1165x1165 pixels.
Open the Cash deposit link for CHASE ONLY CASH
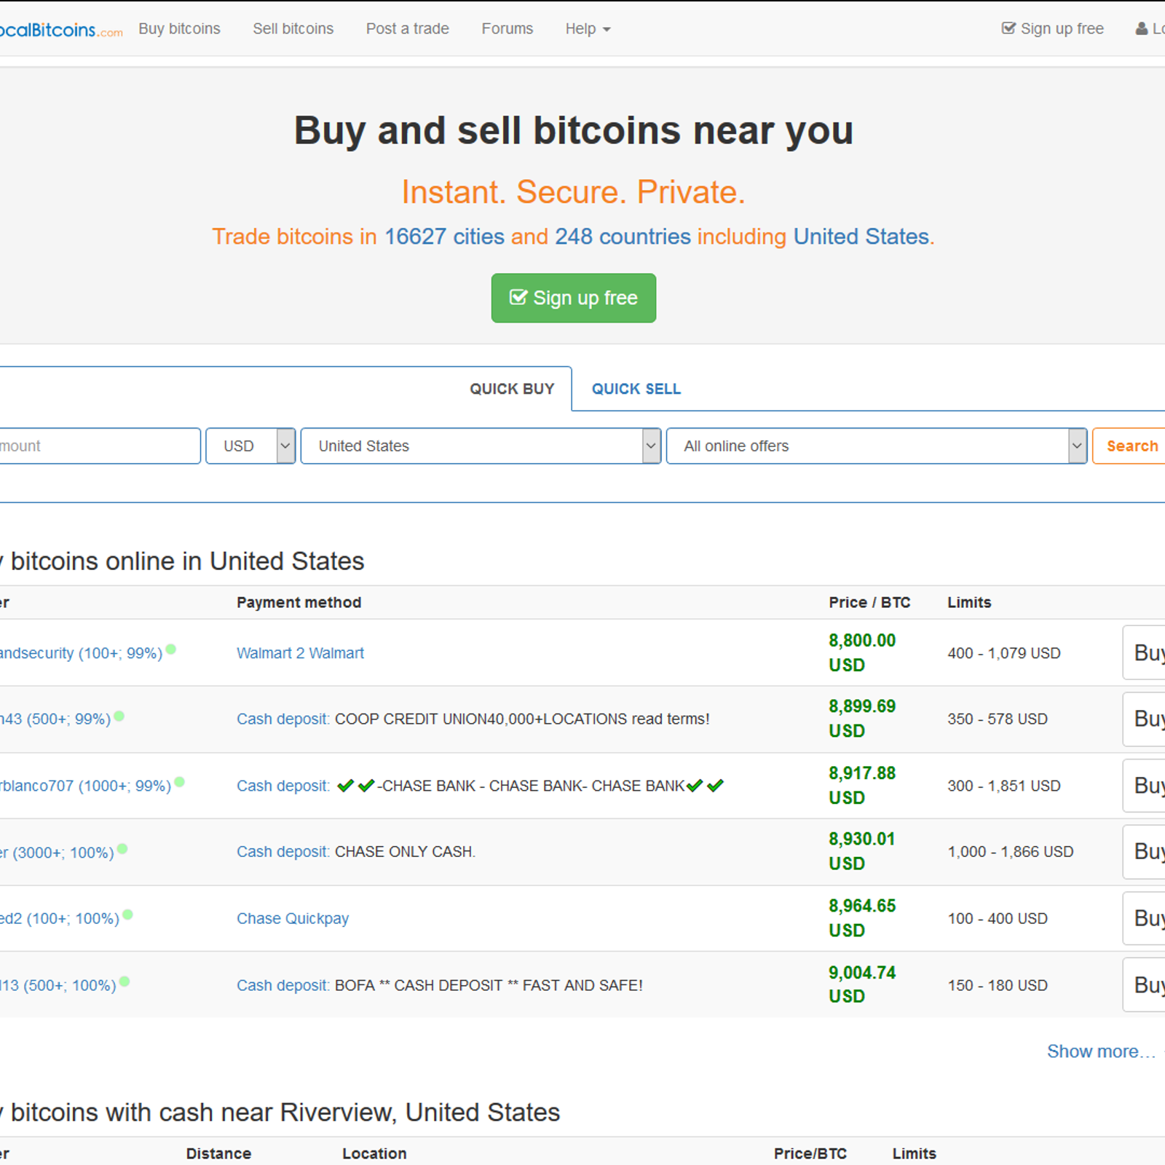pyautogui.click(x=283, y=851)
